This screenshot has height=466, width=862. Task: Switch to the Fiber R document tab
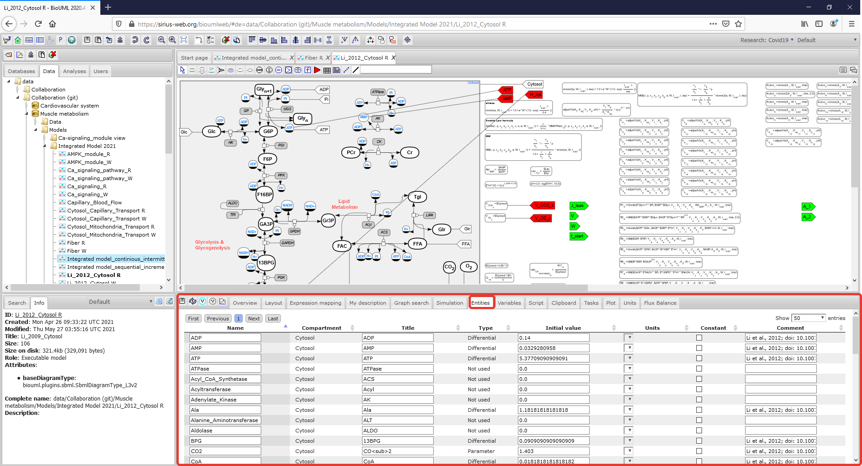point(314,58)
